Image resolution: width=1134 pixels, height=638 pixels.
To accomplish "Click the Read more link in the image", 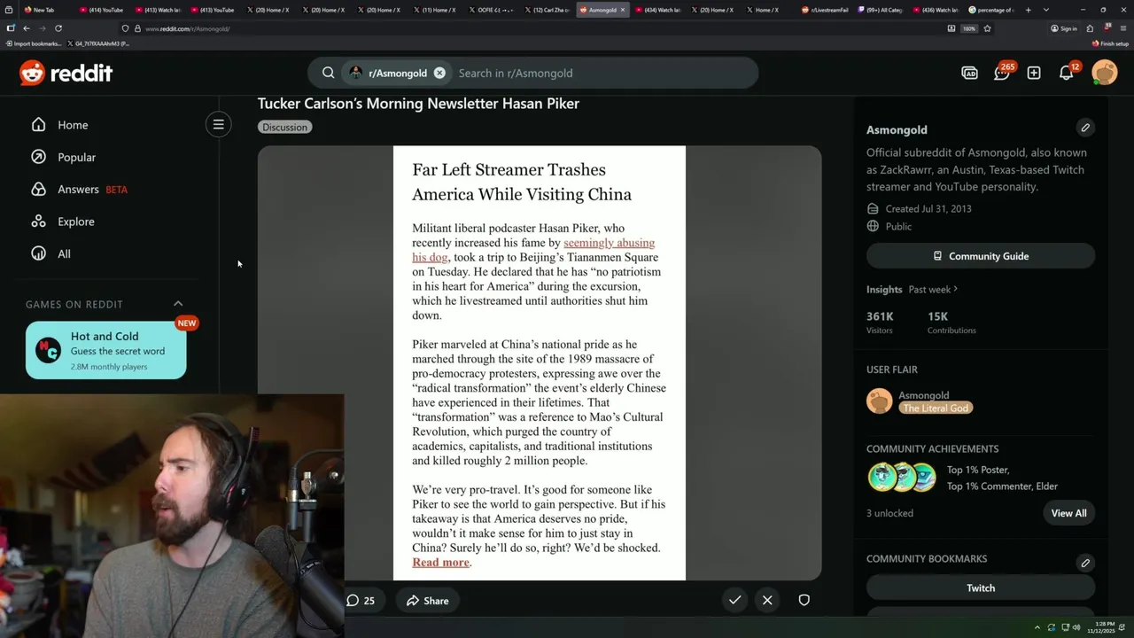I will click(x=440, y=562).
